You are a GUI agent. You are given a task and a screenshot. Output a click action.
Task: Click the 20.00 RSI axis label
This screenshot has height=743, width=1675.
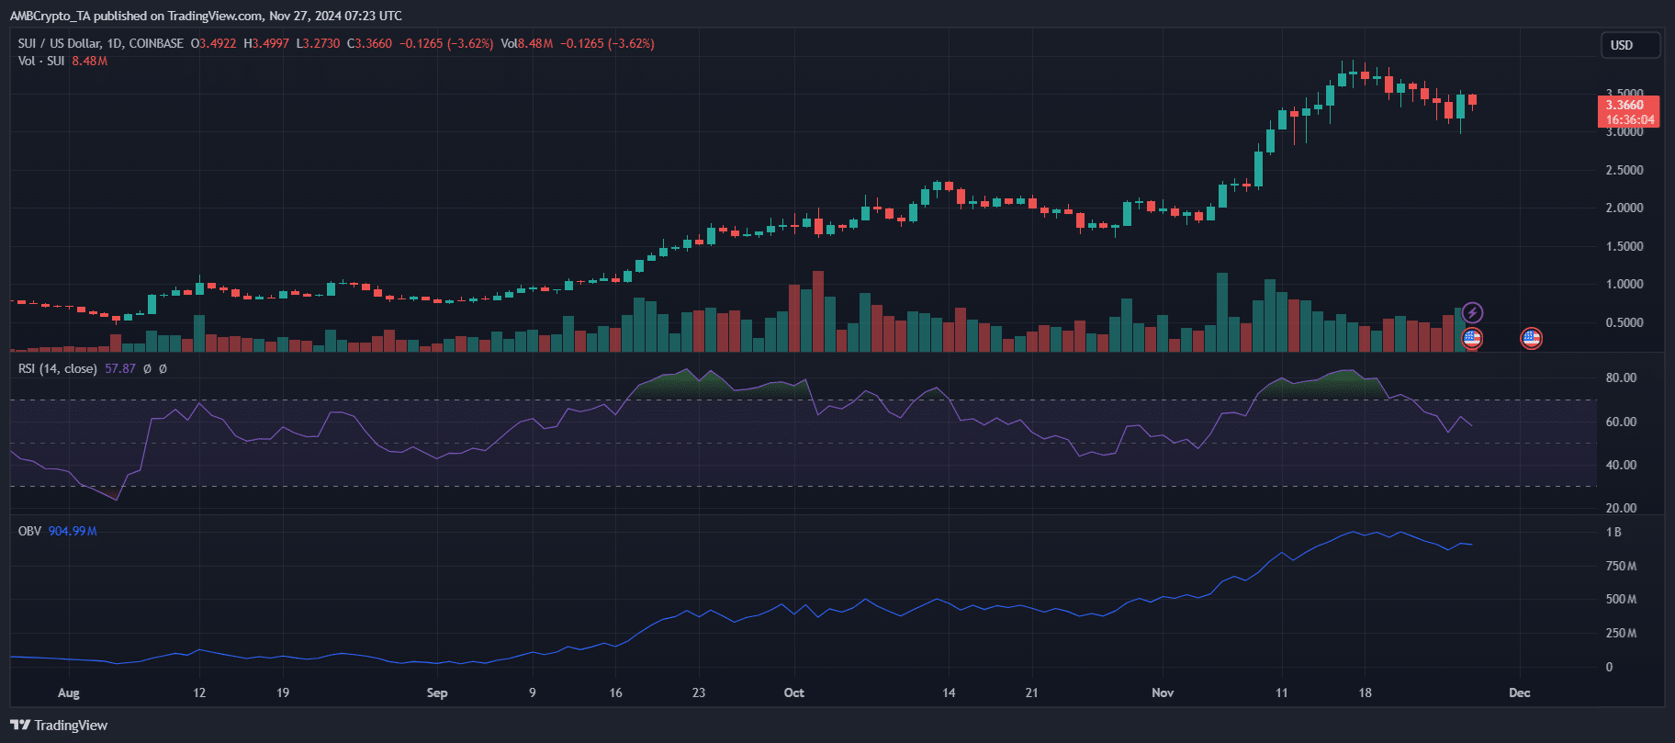(x=1621, y=508)
